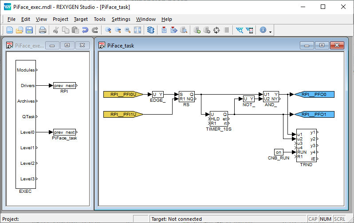Open the Window menu
354x223 pixels.
tap(146, 19)
